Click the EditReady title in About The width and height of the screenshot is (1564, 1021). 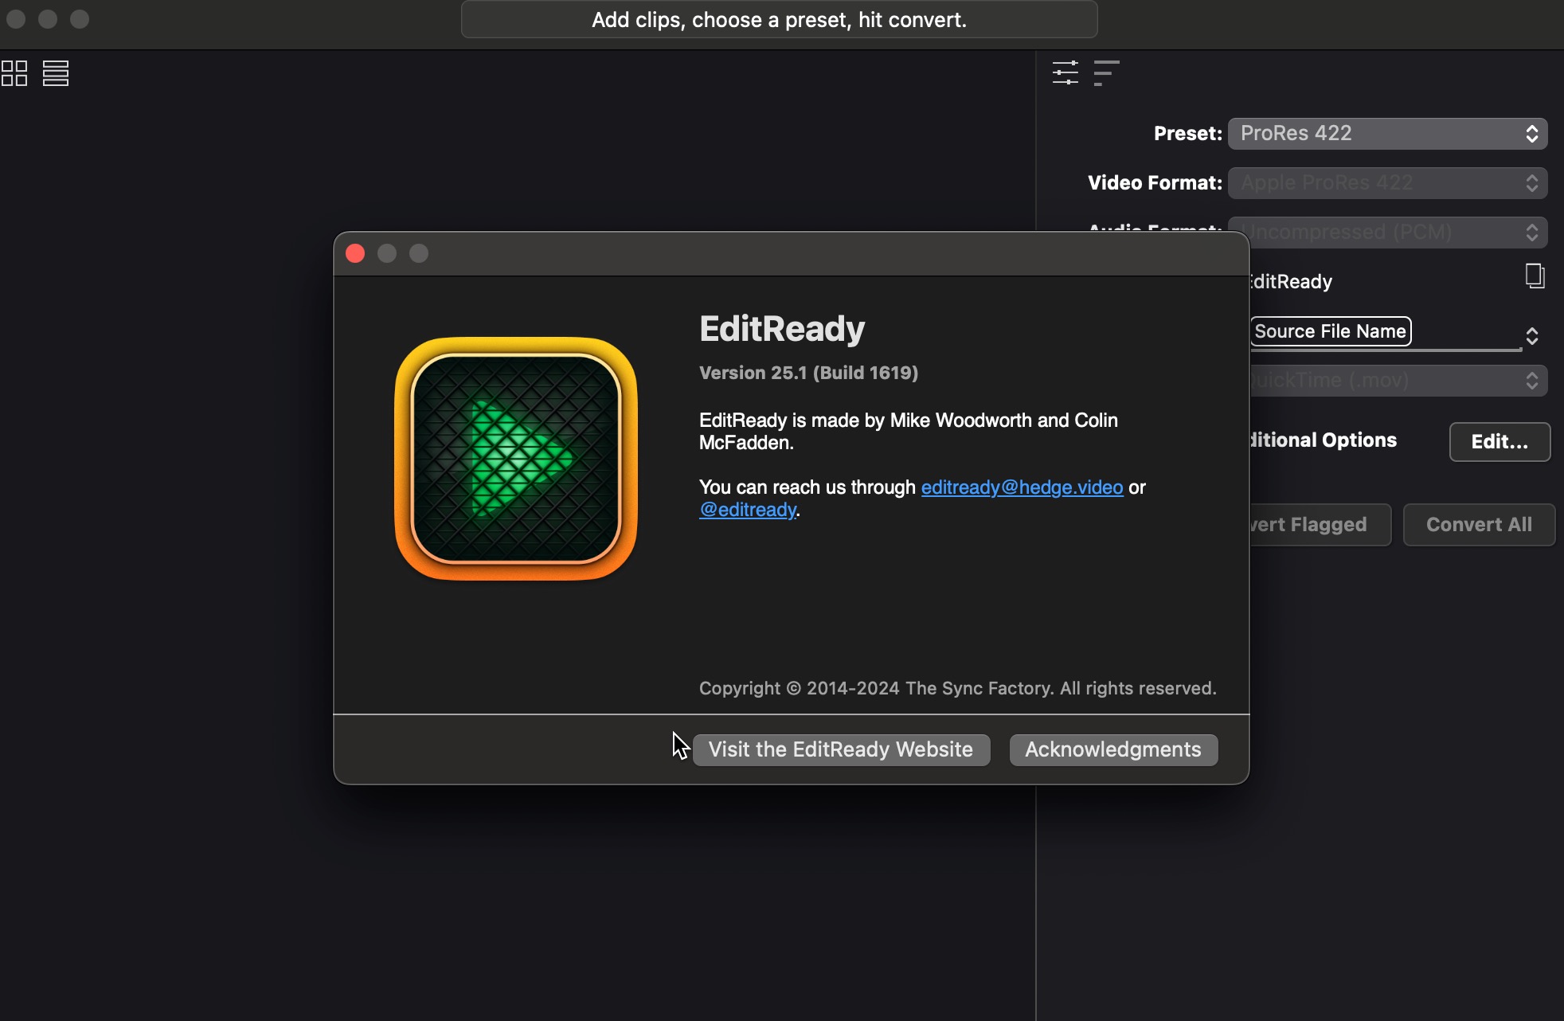(782, 329)
